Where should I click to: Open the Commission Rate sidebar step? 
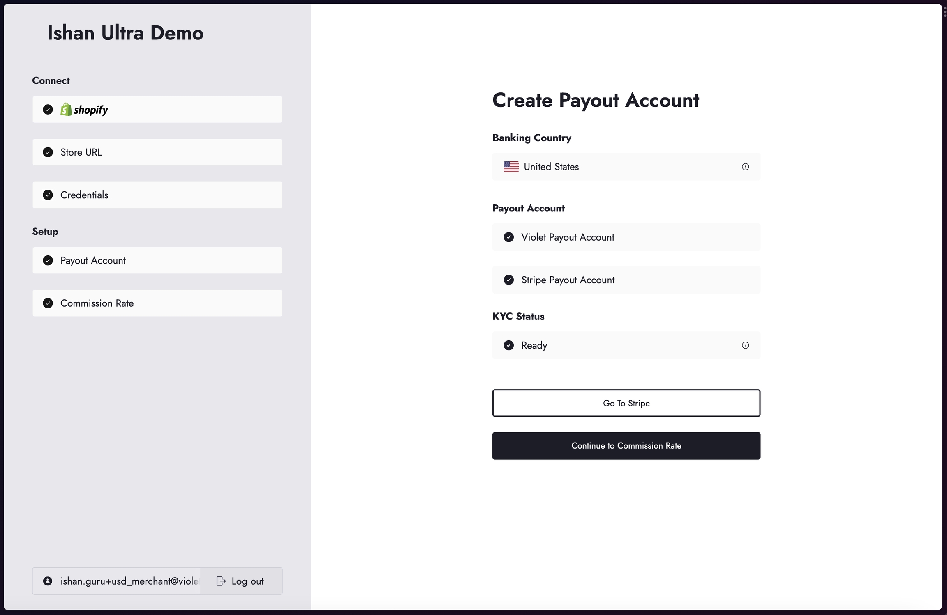[x=157, y=303]
